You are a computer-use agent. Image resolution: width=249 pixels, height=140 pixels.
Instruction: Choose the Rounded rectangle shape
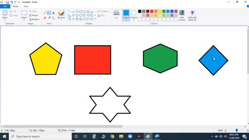[84, 12]
